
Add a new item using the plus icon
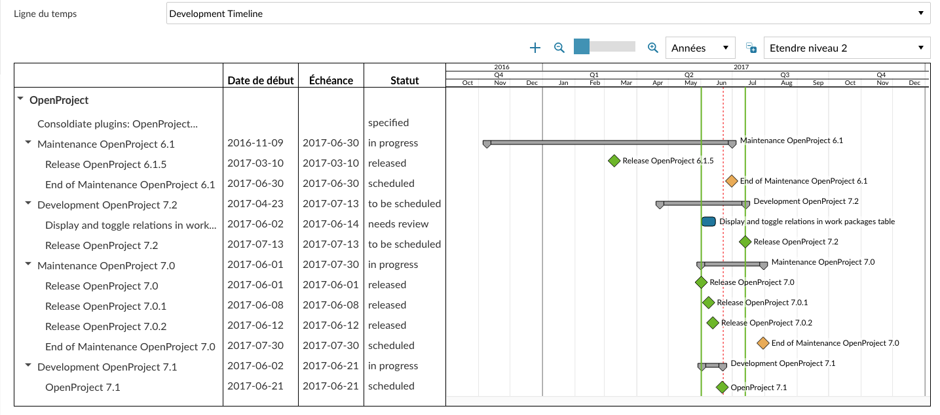point(535,46)
